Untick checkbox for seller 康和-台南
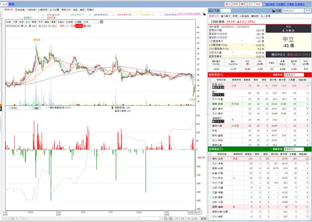Viewport: 312px width, 222px height. pyautogui.click(x=210, y=159)
